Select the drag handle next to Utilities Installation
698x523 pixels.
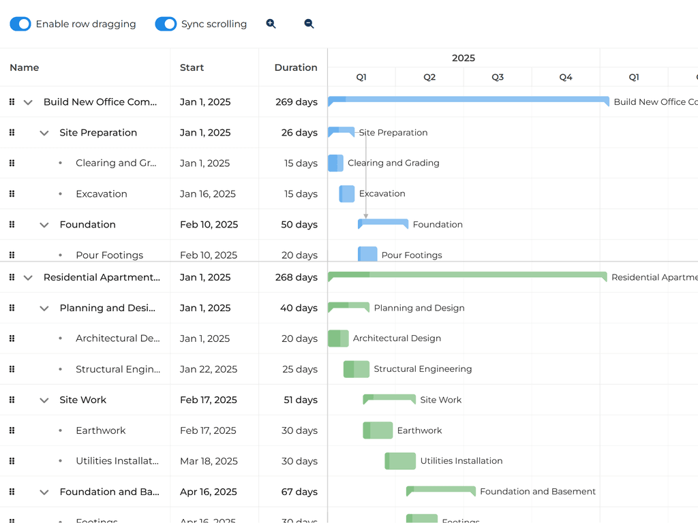[12, 461]
